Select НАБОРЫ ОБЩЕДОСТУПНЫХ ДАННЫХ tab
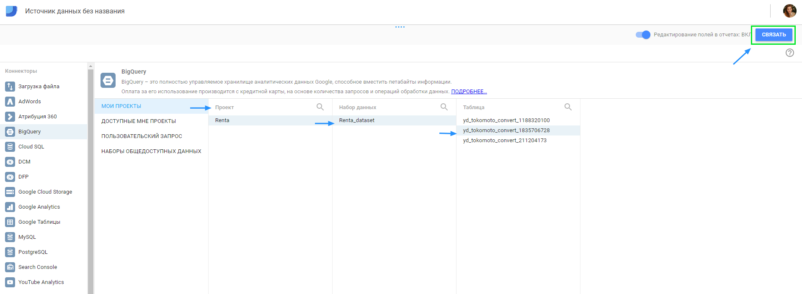 tap(151, 151)
